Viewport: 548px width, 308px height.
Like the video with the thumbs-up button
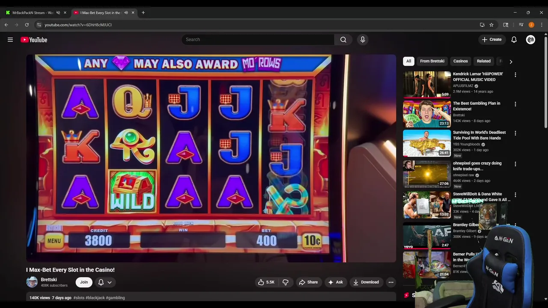click(x=266, y=282)
